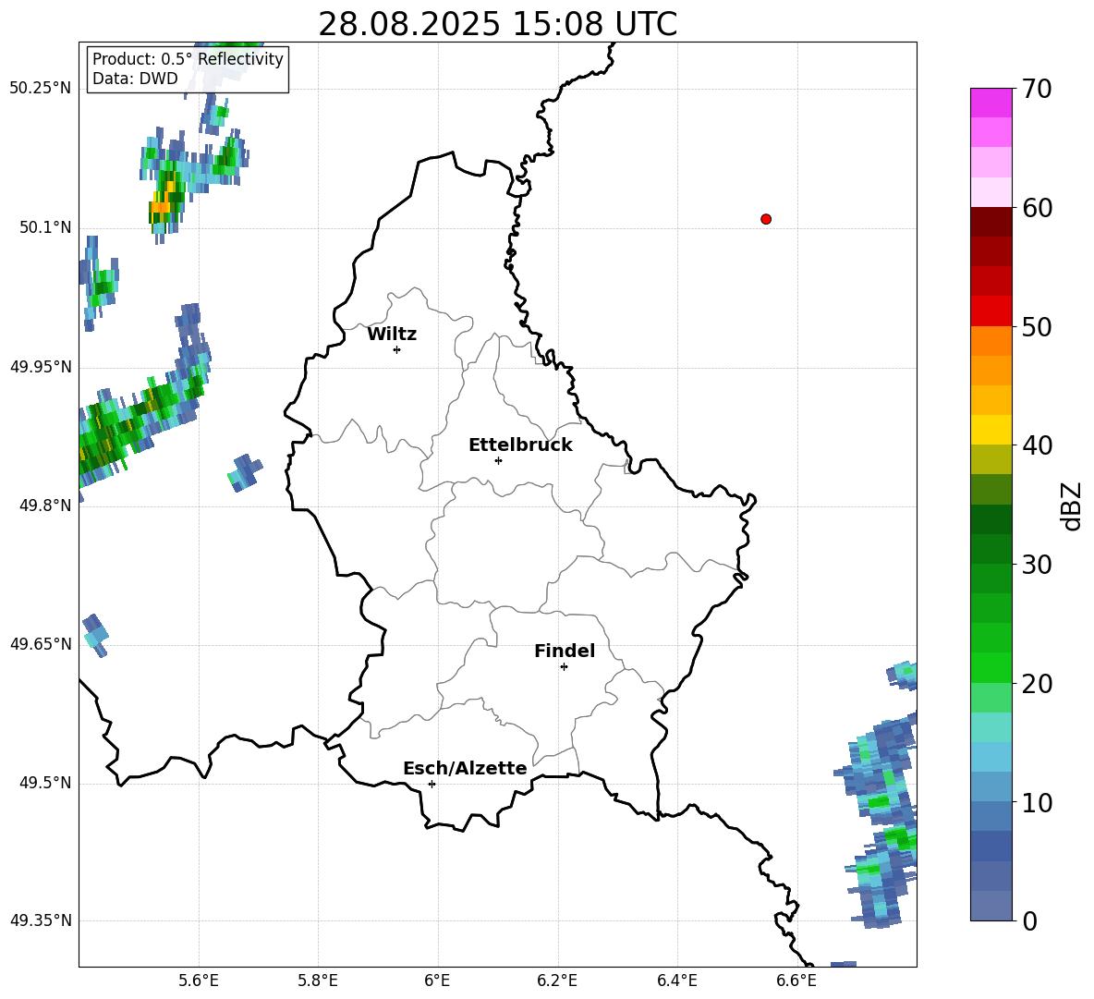The image size is (1094, 999).
Task: Click the 5.6°E longitude label
Action: [199, 981]
